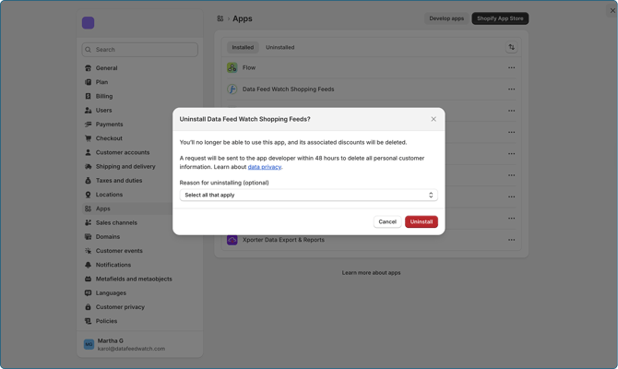
Task: Open more options for Xporter Data Export
Action: (x=511, y=240)
